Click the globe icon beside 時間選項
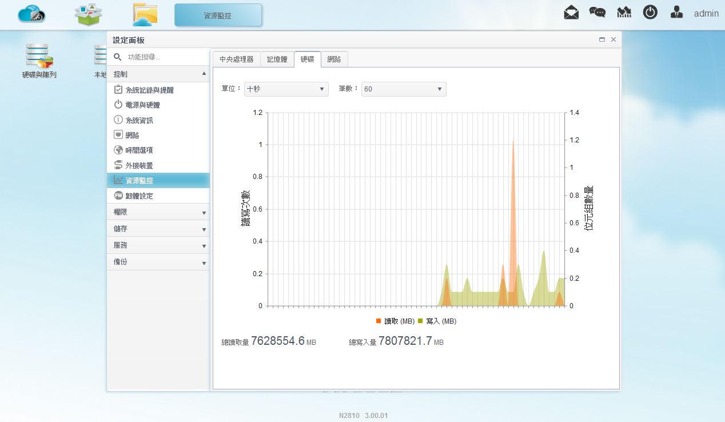The height and width of the screenshot is (422, 725). click(x=118, y=150)
